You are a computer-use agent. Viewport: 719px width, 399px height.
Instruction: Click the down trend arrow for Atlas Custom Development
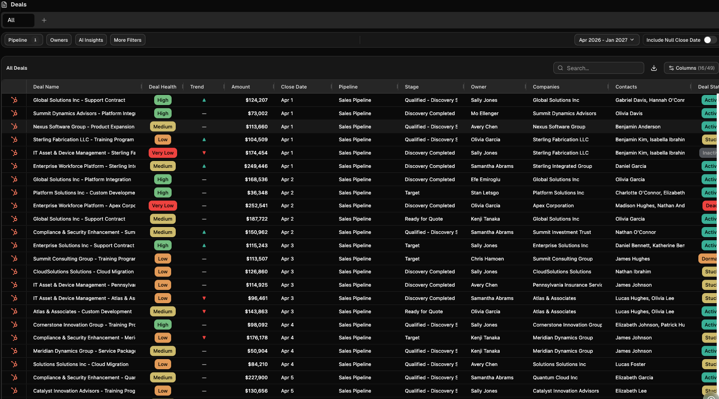tap(204, 311)
